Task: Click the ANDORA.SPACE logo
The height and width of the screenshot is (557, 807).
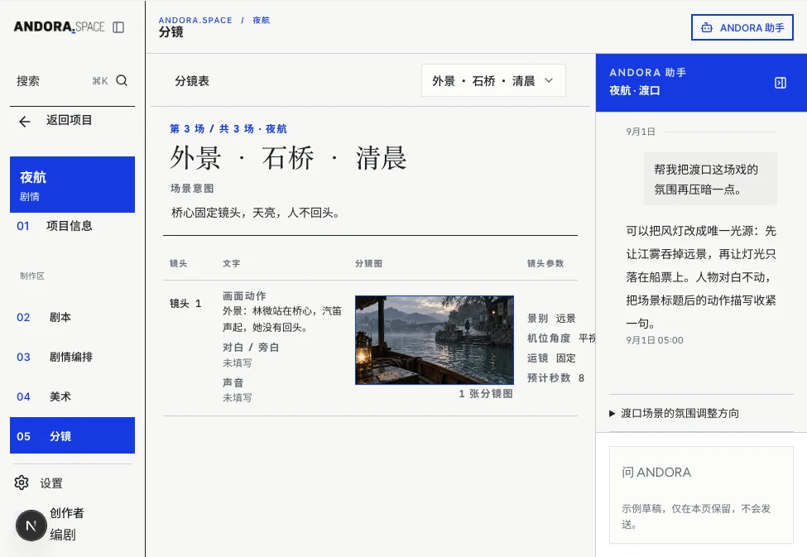Action: (60, 26)
